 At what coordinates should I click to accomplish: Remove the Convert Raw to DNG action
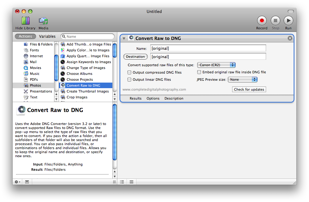point(290,38)
